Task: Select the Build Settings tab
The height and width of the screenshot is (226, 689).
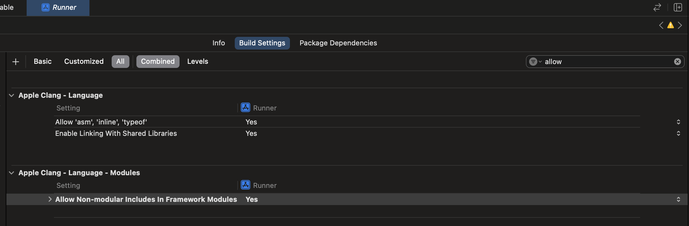Action: click(x=262, y=43)
